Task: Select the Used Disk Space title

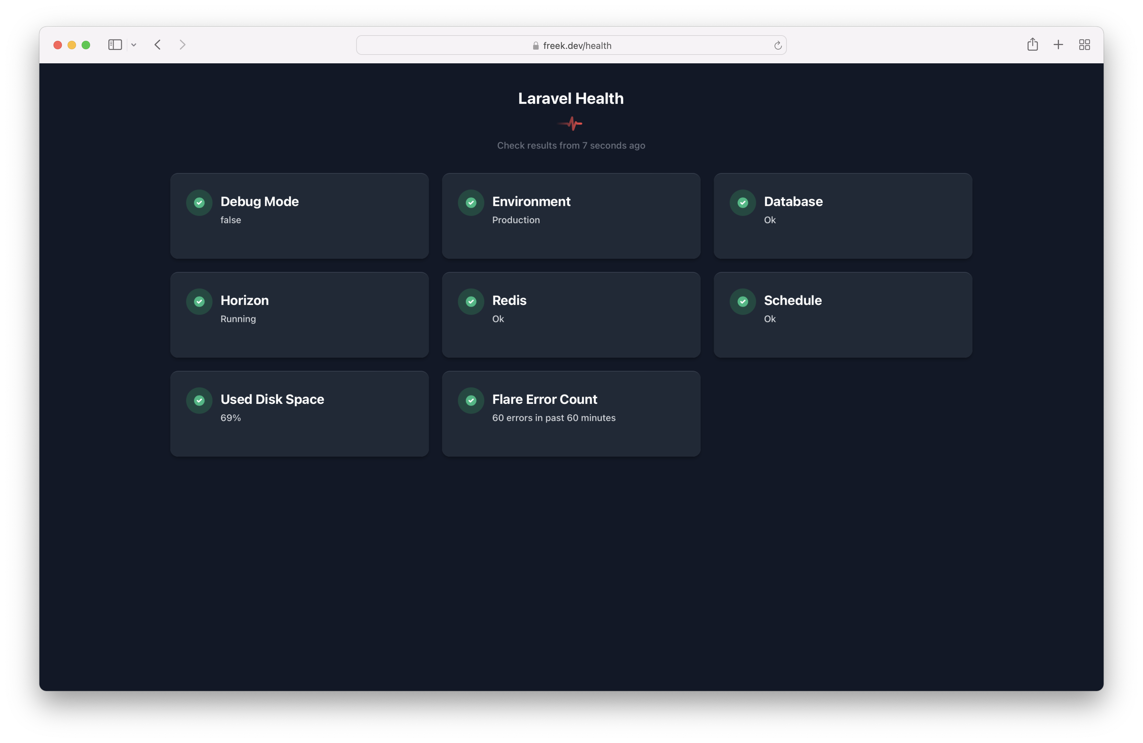Action: 272,399
